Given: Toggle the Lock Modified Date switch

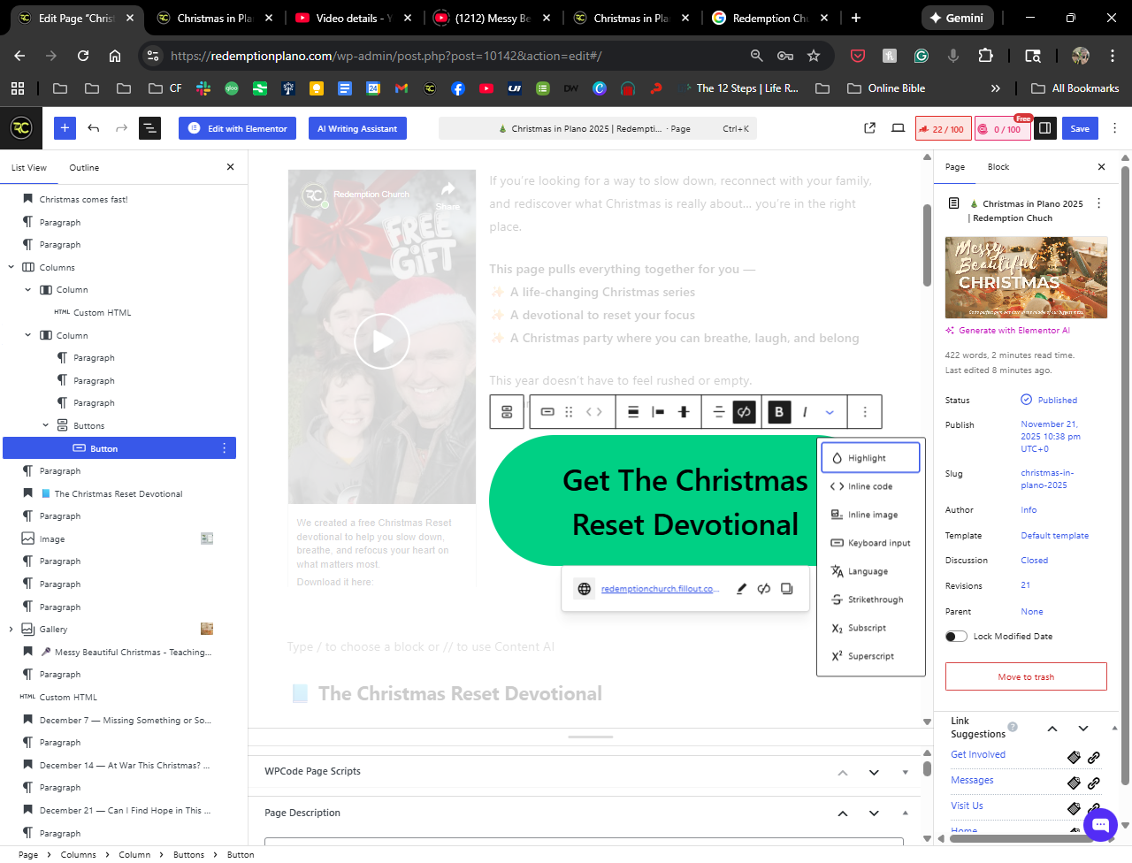Looking at the screenshot, I should coord(956,637).
